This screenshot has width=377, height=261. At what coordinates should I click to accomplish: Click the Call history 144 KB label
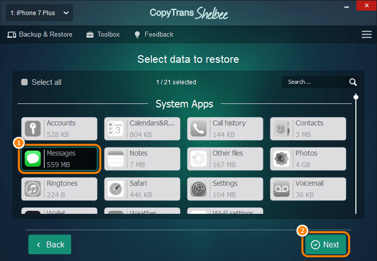click(229, 128)
